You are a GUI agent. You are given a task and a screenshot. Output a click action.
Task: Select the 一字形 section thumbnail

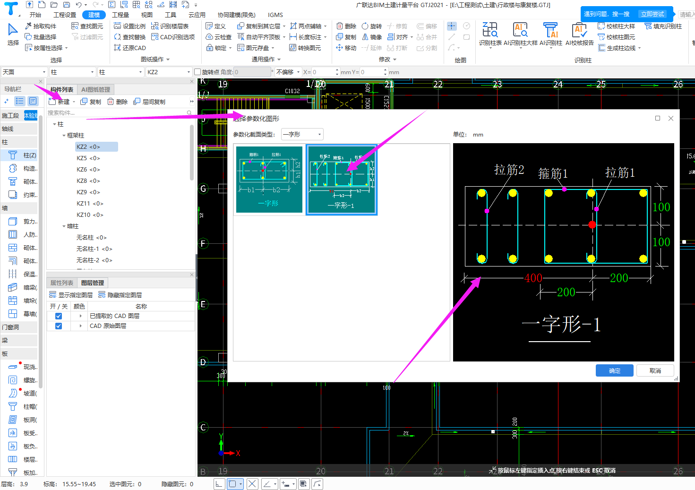tap(269, 180)
